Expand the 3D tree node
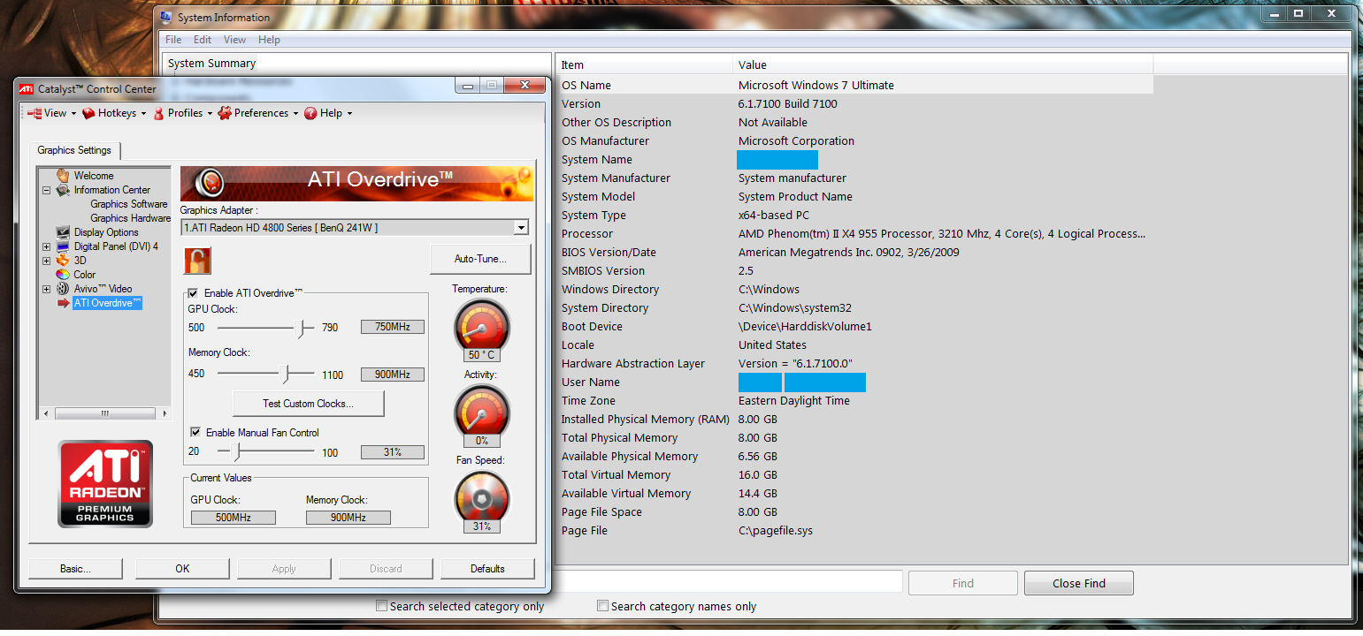Viewport: 1363px width, 636px height. tap(46, 261)
